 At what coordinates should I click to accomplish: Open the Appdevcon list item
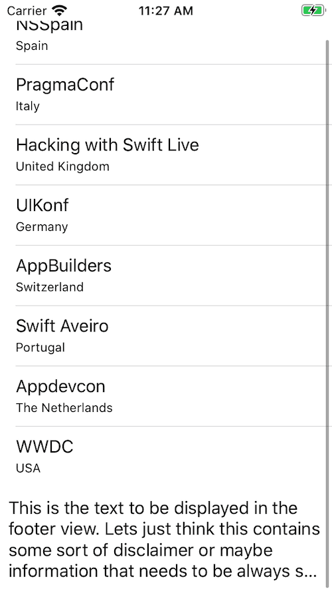click(x=166, y=396)
